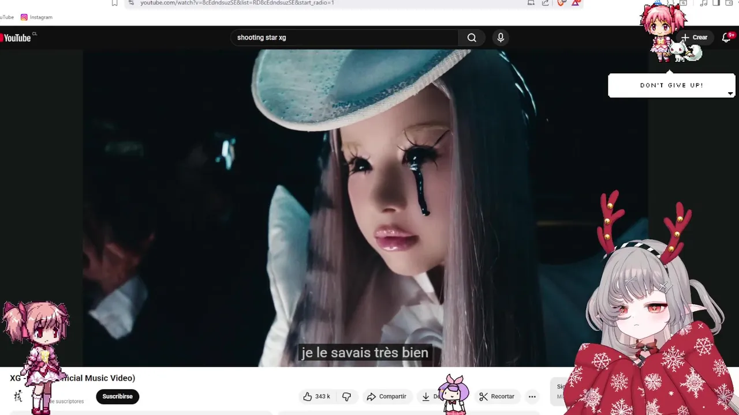Click the bookmark icon left of the URL
The height and width of the screenshot is (415, 739).
point(115,3)
